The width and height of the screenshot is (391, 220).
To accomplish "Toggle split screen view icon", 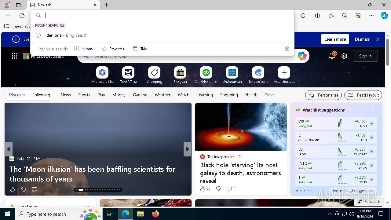I will (317, 16).
